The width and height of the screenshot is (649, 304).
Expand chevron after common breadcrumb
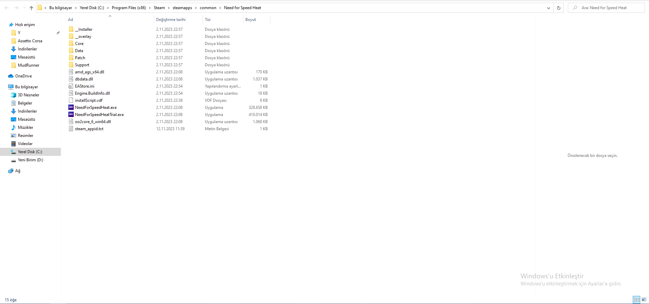(x=220, y=8)
